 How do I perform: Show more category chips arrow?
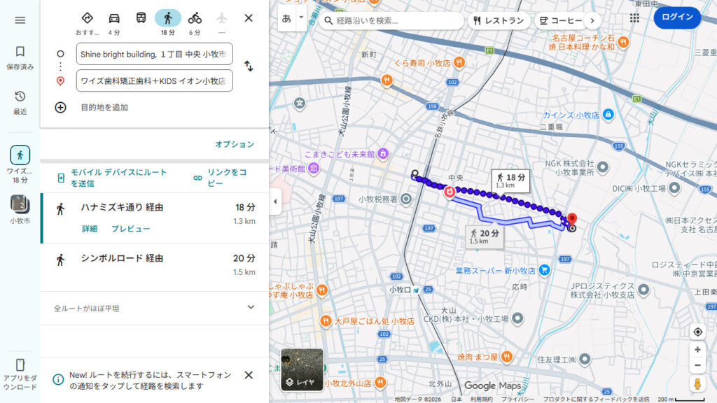(x=592, y=20)
